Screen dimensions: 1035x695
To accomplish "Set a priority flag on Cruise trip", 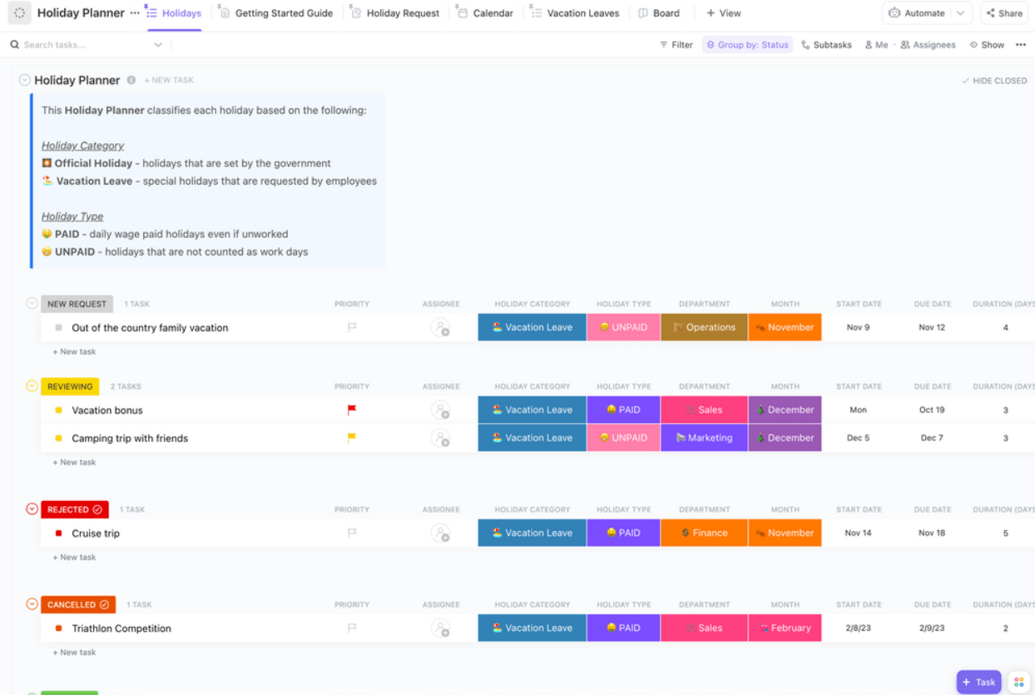I will (351, 533).
